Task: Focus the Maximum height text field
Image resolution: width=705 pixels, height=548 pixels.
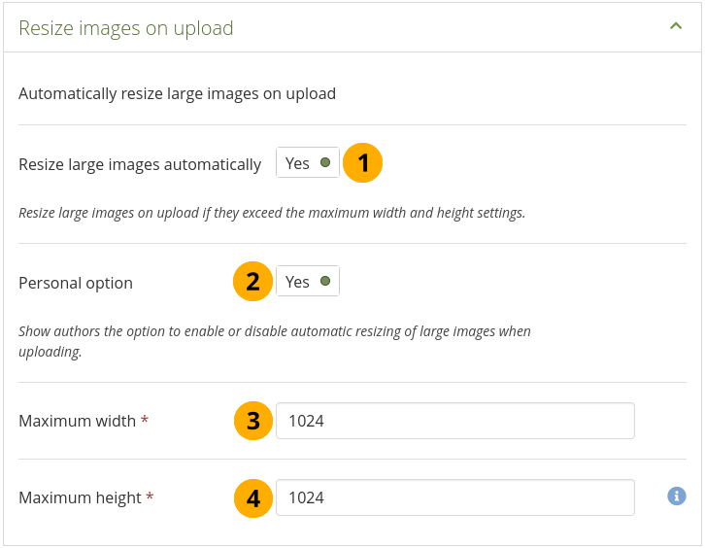Action: (454, 497)
